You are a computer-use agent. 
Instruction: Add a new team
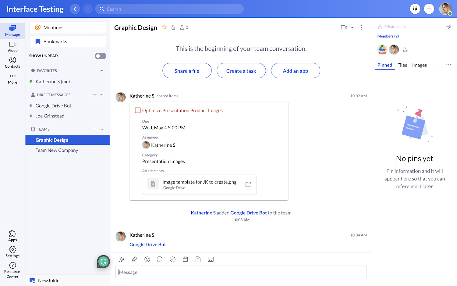point(95,129)
